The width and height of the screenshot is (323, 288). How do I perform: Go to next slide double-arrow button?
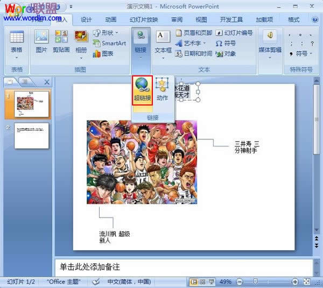317,245
